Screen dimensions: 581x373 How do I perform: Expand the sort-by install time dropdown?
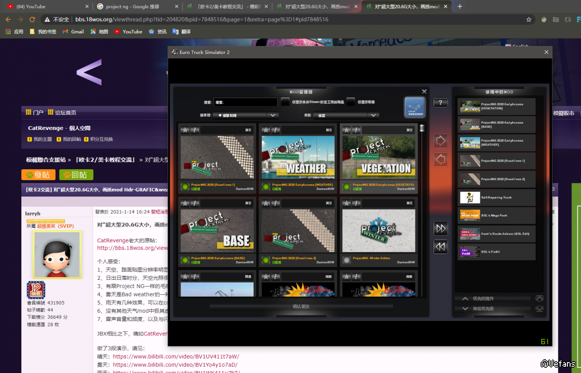click(273, 115)
